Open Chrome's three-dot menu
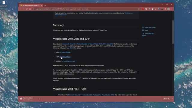Viewport: 192px width, 108px height. pos(172,9)
